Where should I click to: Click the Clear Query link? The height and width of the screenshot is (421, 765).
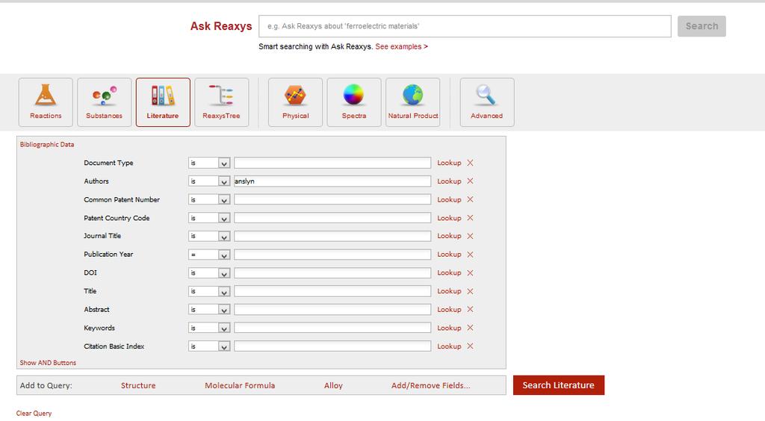point(34,414)
